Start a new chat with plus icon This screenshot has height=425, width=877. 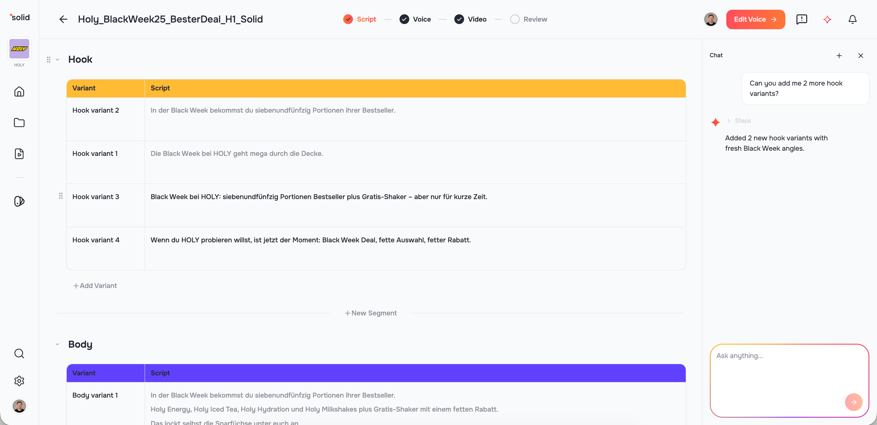click(839, 55)
